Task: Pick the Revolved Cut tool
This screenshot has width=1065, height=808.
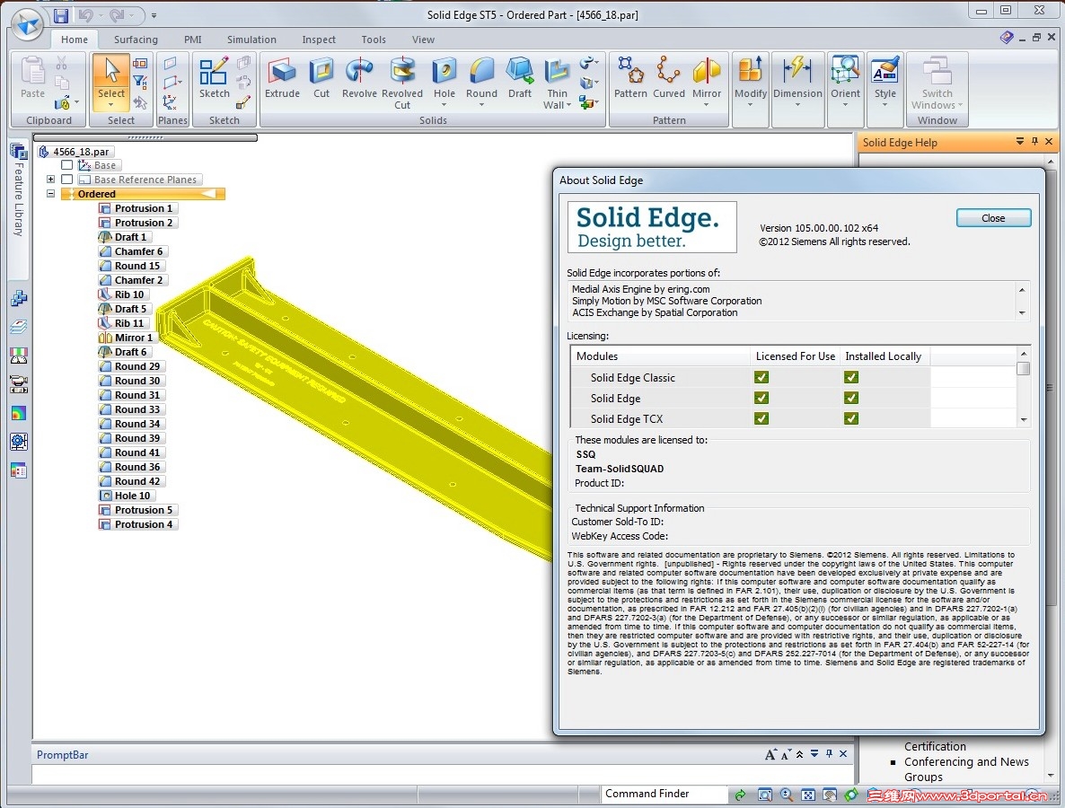Action: click(x=402, y=83)
